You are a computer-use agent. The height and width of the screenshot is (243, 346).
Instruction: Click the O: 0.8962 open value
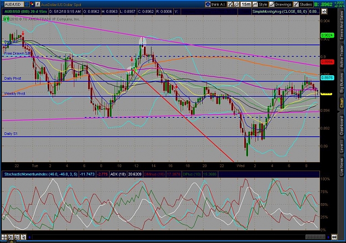point(91,12)
